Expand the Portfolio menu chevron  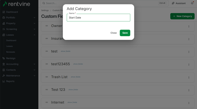pyautogui.click(x=34, y=18)
